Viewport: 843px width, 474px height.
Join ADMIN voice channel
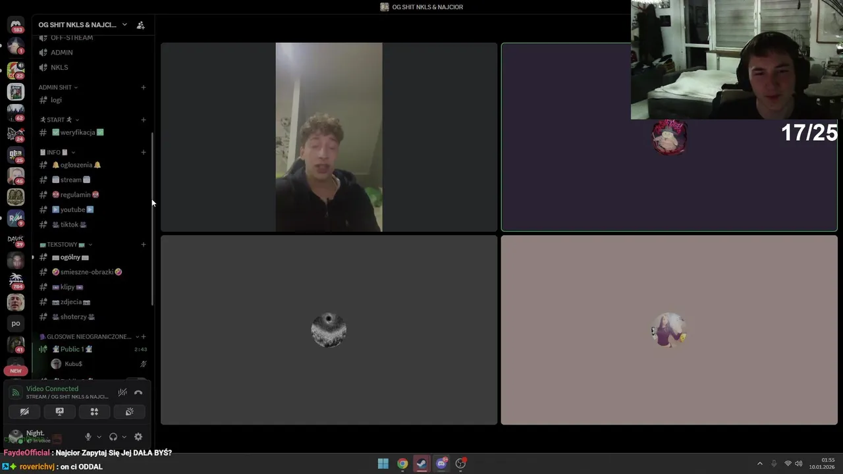[92, 53]
